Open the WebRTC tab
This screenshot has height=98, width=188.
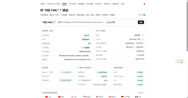[x=98, y=4]
